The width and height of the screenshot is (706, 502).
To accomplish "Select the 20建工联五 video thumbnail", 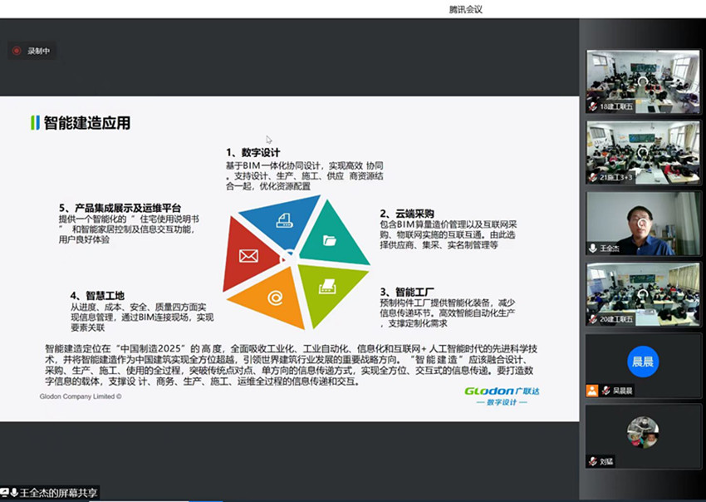I will (642, 293).
